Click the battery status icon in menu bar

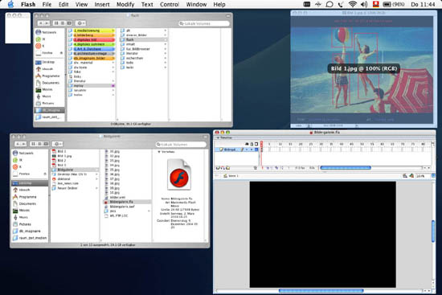coord(387,4)
